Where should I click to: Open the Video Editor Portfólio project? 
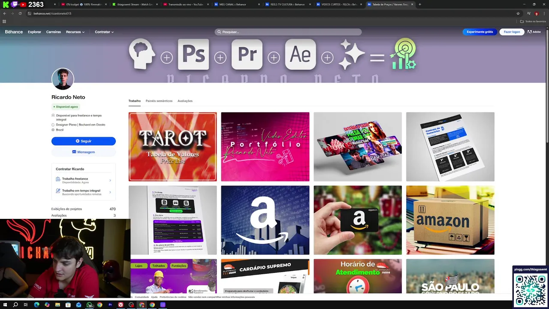pyautogui.click(x=265, y=147)
